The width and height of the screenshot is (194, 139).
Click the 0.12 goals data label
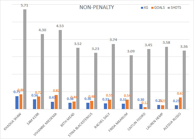click(145, 103)
